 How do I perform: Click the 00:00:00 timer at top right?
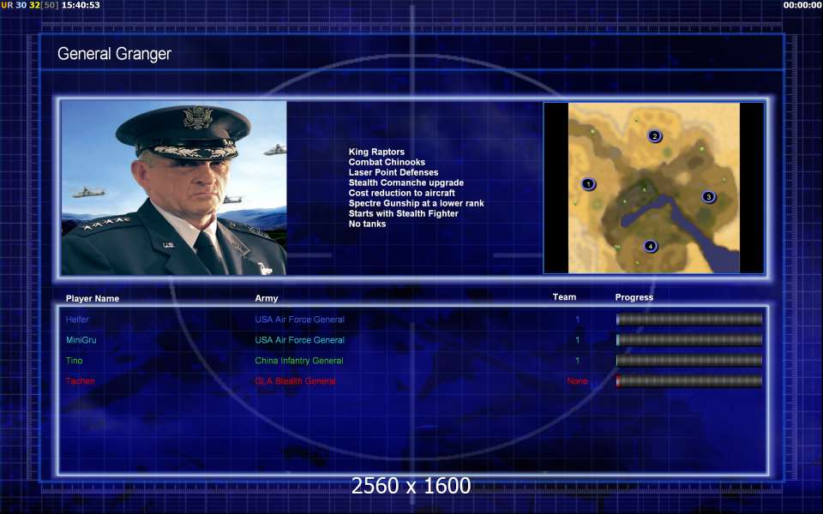coord(802,5)
